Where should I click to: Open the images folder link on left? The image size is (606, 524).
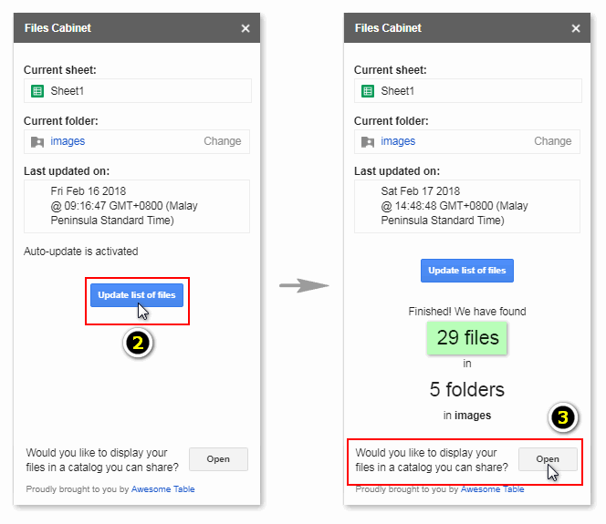[68, 141]
